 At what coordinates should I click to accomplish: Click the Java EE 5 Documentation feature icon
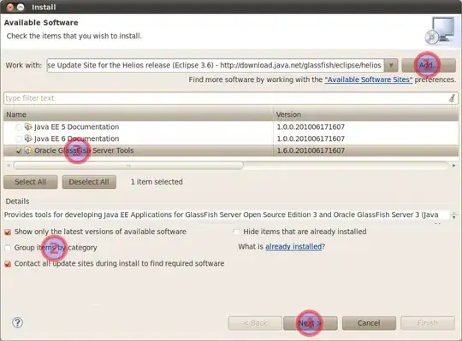(x=28, y=126)
